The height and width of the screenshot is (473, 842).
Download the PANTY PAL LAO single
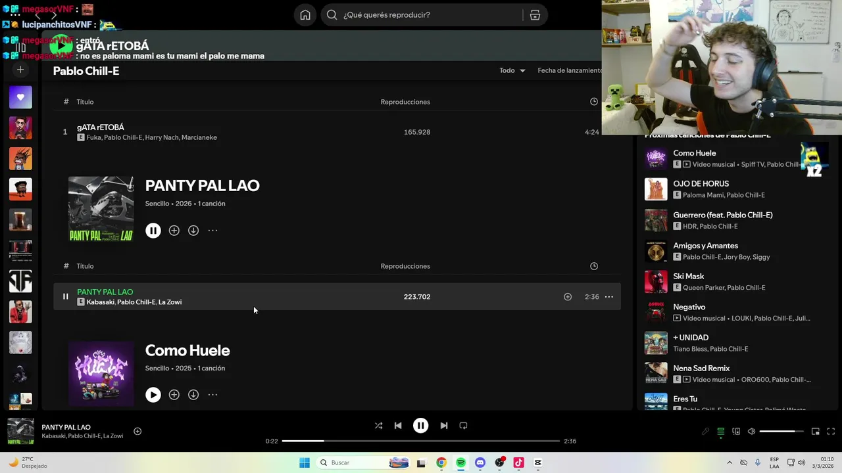pyautogui.click(x=193, y=231)
